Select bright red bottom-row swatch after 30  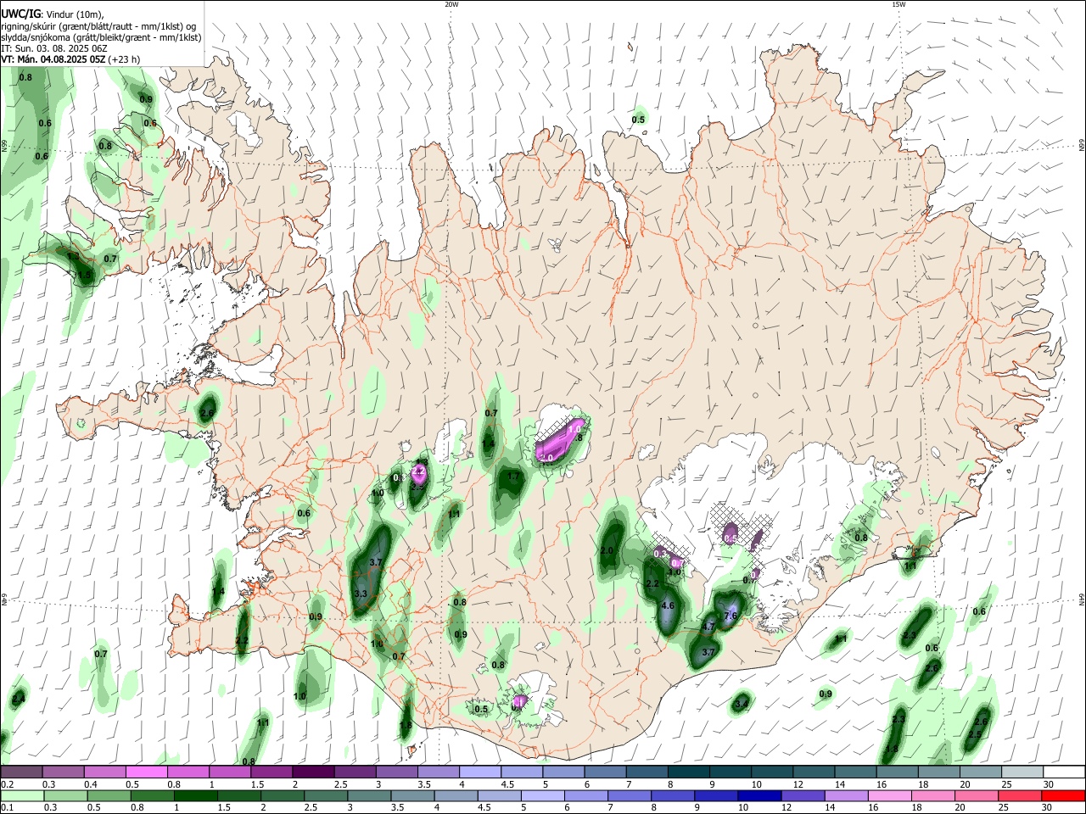click(1063, 795)
